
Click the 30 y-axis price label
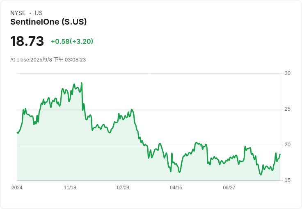(x=287, y=73)
